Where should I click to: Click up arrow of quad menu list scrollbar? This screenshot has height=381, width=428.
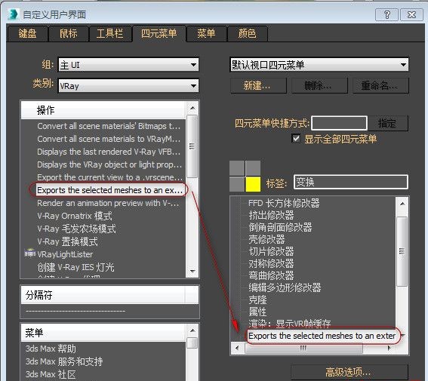[402, 204]
